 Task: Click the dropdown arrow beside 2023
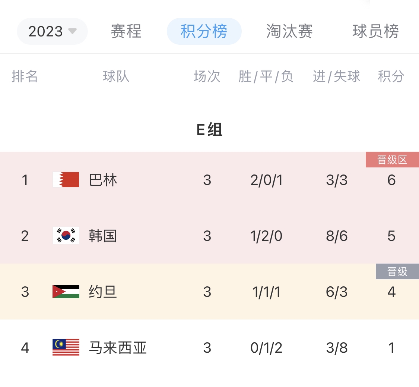(72, 31)
